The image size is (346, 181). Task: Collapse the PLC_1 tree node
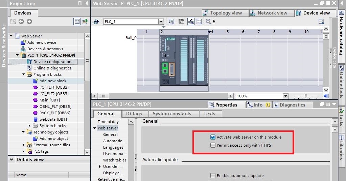[17, 55]
